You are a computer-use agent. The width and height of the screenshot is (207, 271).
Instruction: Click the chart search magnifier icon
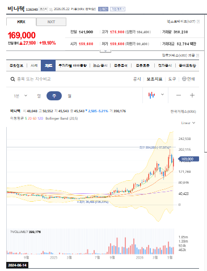coord(12,79)
